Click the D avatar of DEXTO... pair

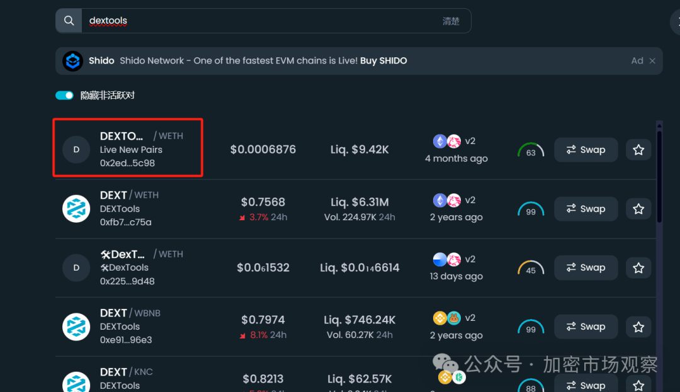click(76, 149)
